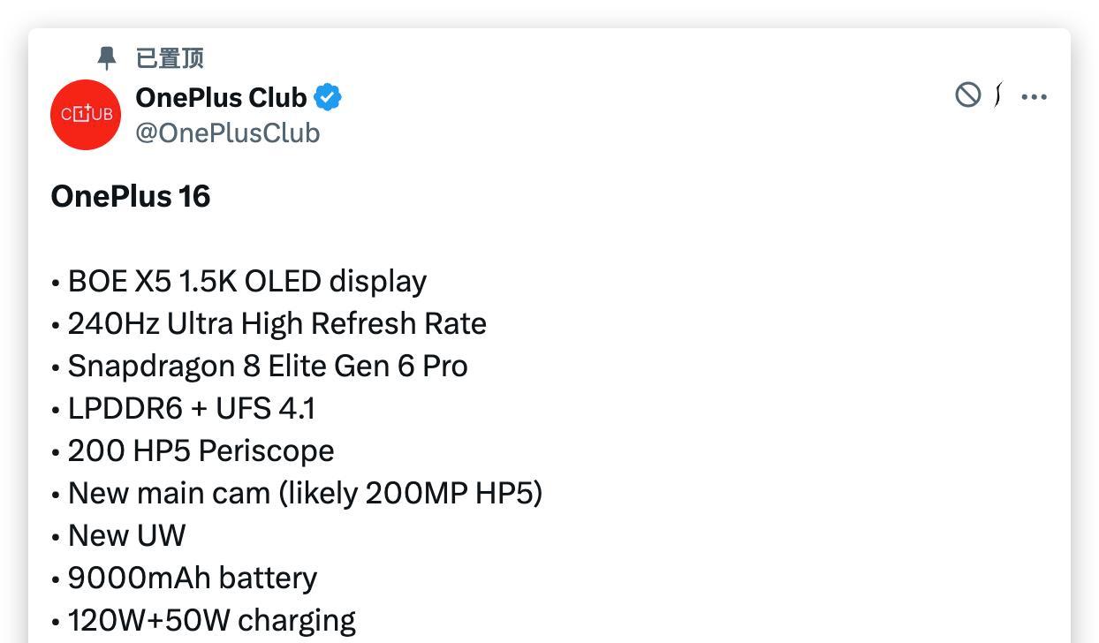Click the @OnePlusClub handle

point(229,132)
